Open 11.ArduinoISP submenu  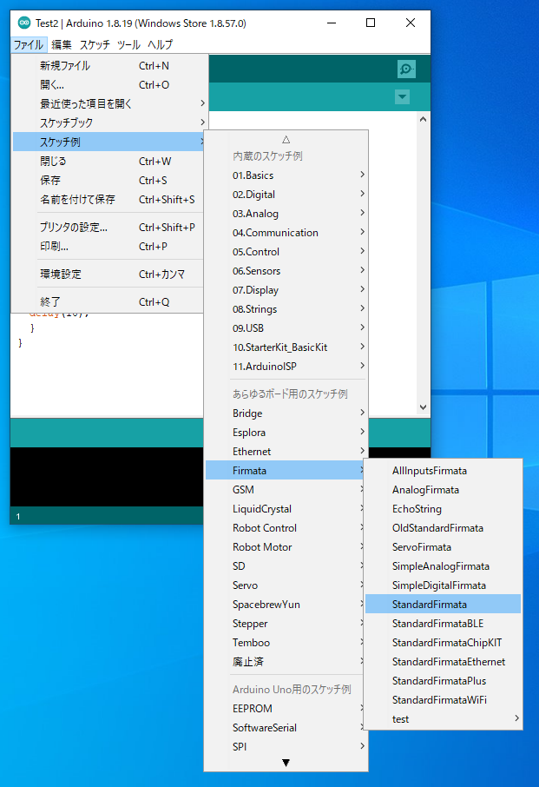(x=286, y=366)
